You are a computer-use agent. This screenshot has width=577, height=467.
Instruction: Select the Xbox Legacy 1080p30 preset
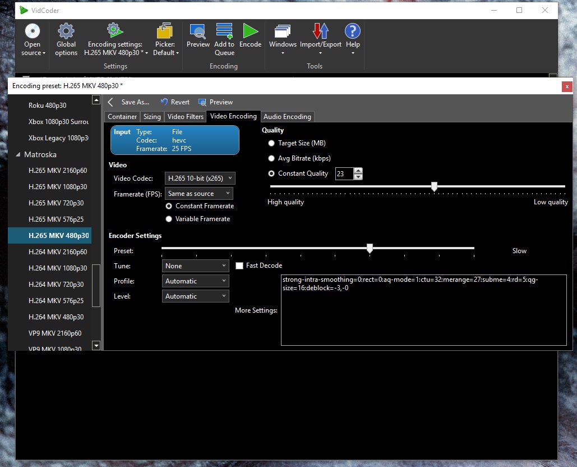point(58,138)
